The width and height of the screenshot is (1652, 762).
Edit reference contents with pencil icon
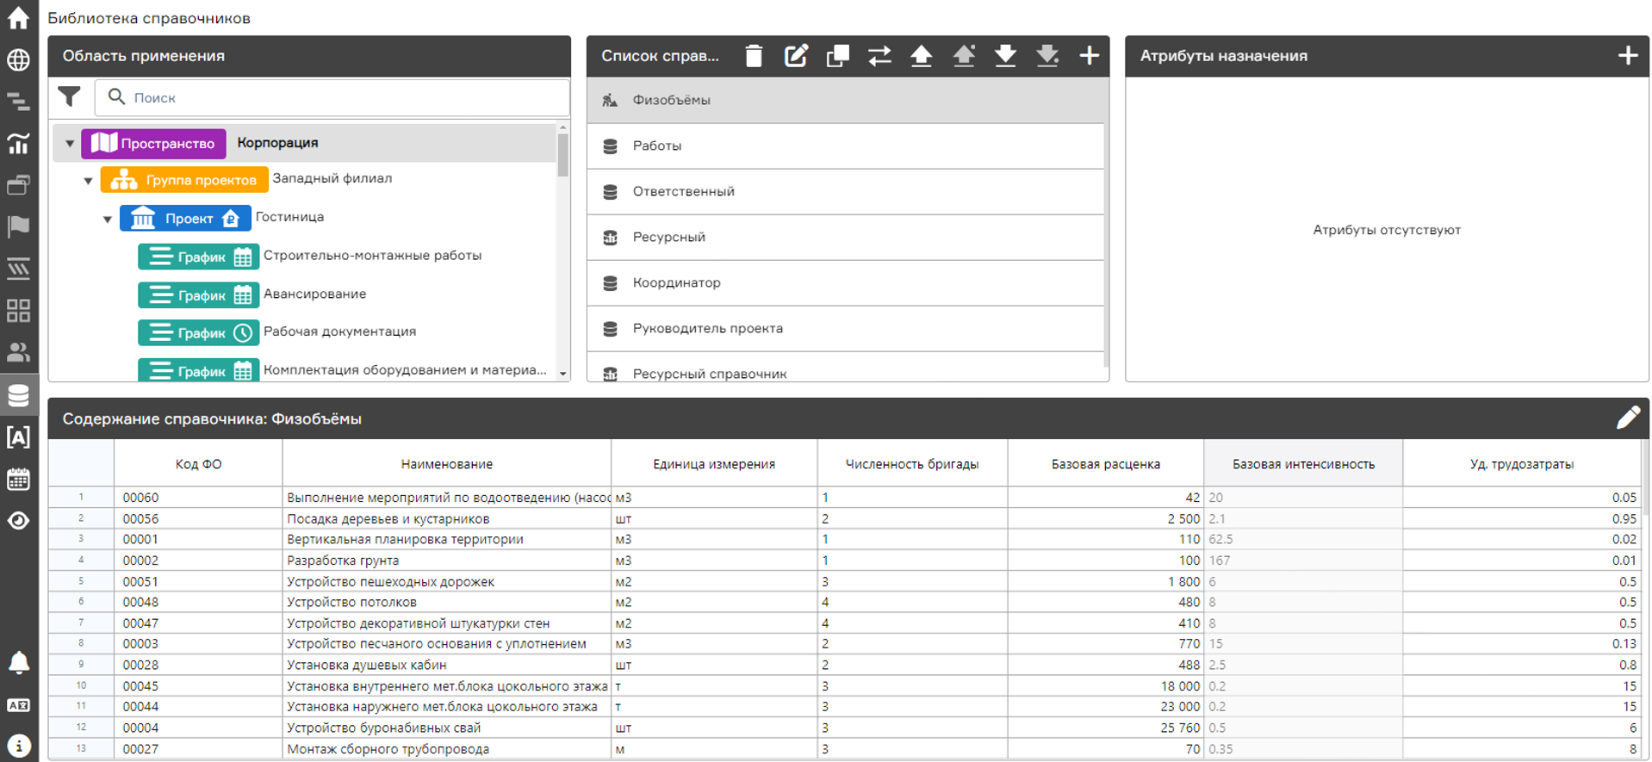(1627, 418)
